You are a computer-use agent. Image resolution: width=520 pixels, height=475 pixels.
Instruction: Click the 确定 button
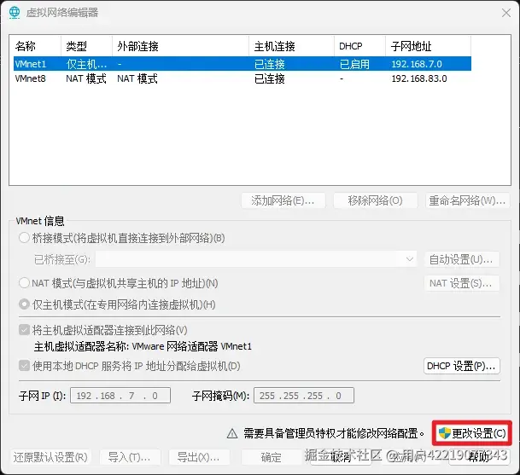272,457
